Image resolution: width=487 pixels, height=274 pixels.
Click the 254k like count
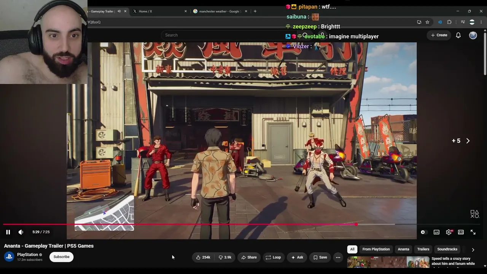(x=206, y=257)
